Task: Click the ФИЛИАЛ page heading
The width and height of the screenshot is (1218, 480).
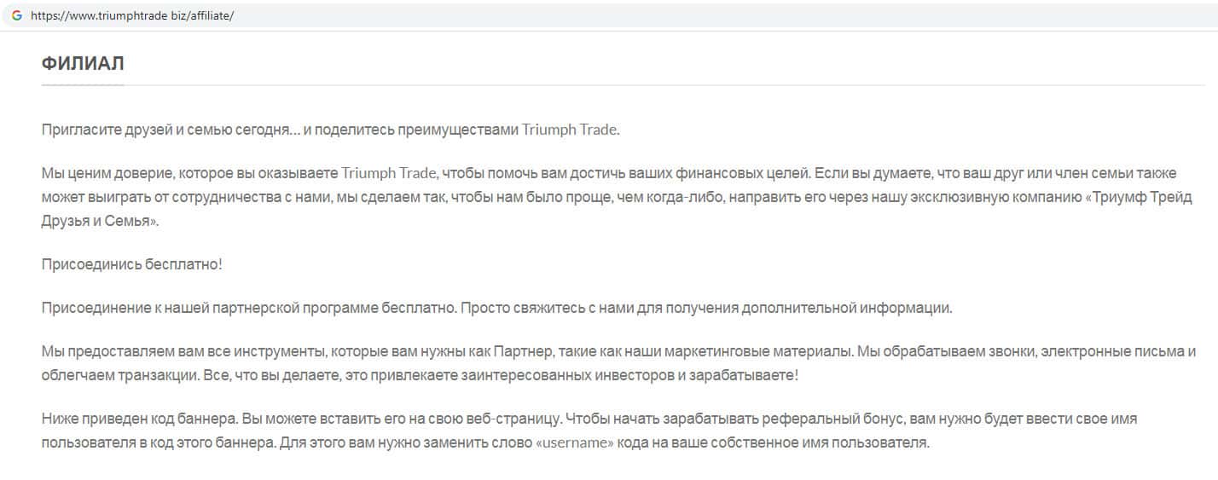Action: (83, 64)
